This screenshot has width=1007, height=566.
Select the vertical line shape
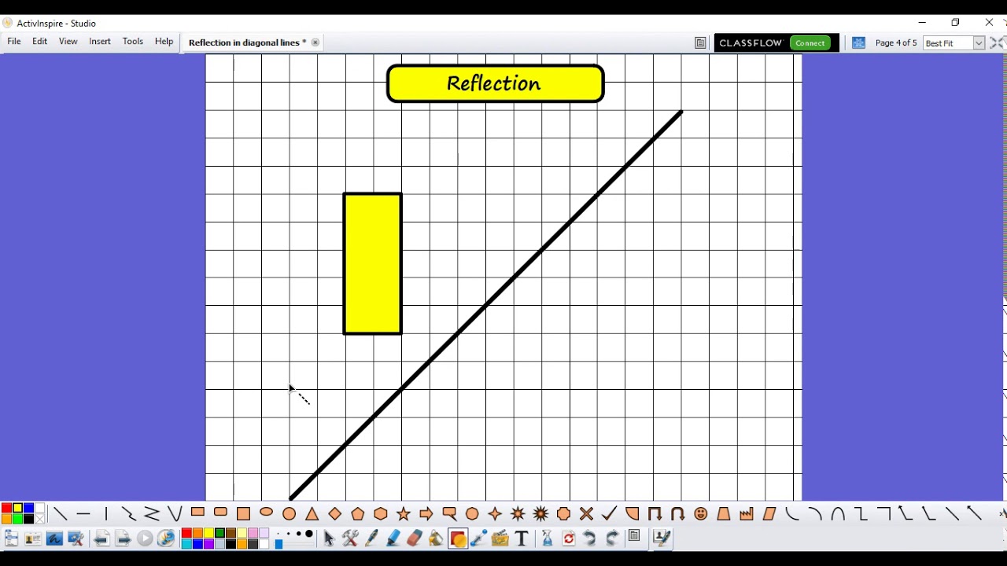[106, 514]
